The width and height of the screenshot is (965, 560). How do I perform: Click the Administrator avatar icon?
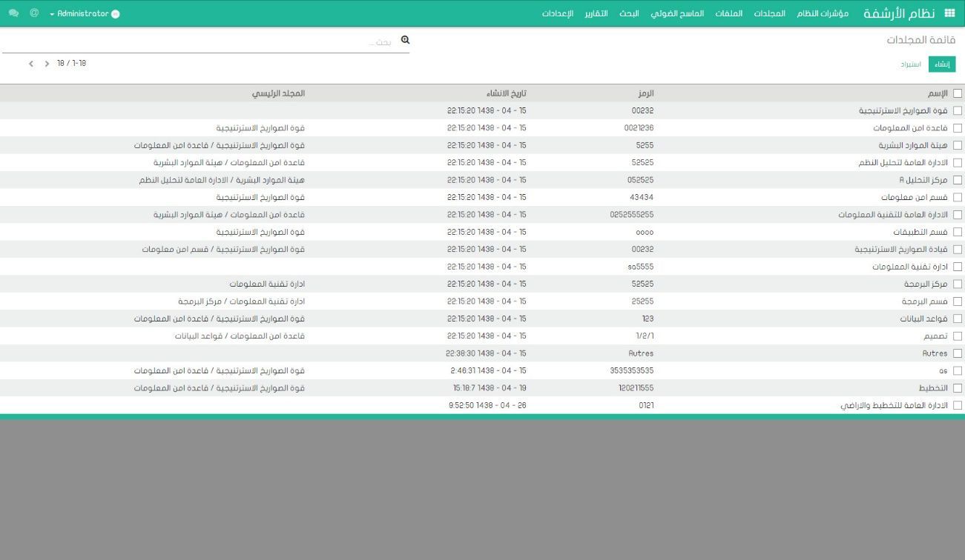115,14
